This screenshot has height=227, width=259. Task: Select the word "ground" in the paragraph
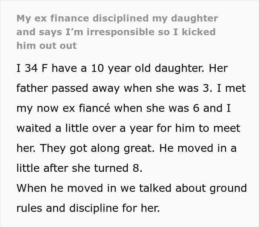click(228, 188)
